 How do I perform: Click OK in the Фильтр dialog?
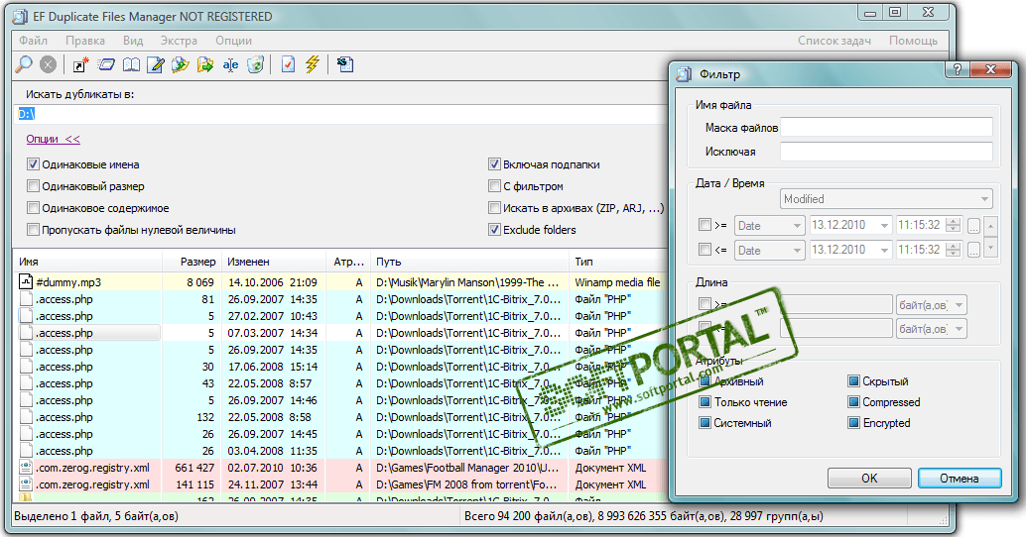(x=869, y=479)
